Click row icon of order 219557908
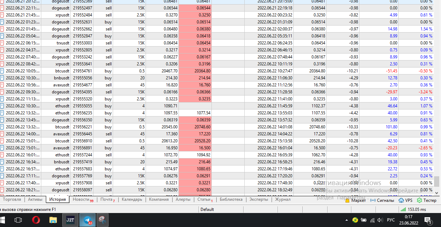The image size is (441, 227). (x=2, y=183)
